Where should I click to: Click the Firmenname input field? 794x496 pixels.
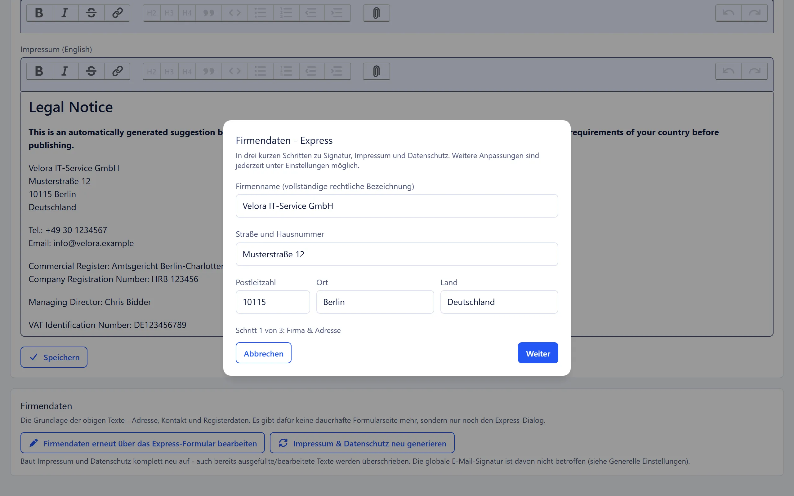(x=397, y=206)
